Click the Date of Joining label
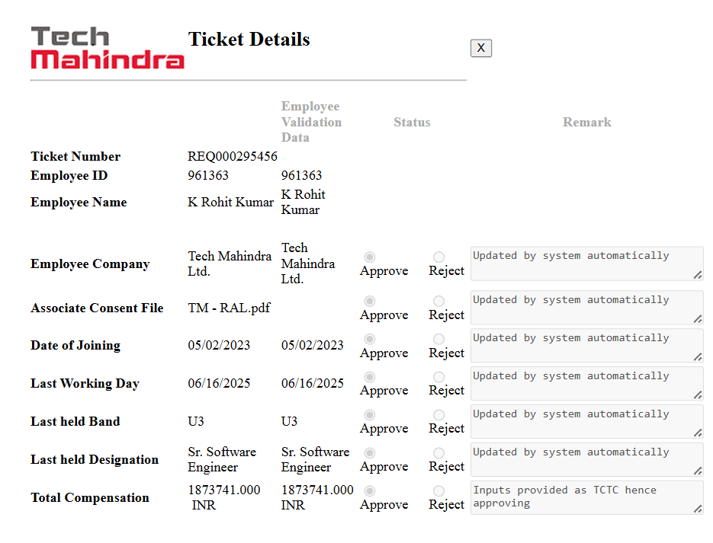This screenshot has height=543, width=713. 75,346
